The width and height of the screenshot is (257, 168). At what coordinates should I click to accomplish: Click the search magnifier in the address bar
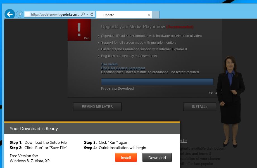point(84,14)
